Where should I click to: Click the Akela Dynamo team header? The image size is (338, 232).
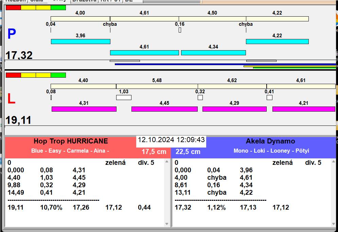(x=270, y=141)
